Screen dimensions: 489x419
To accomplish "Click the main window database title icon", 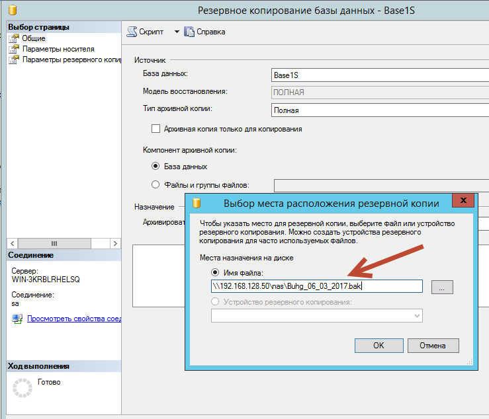I will (9, 9).
